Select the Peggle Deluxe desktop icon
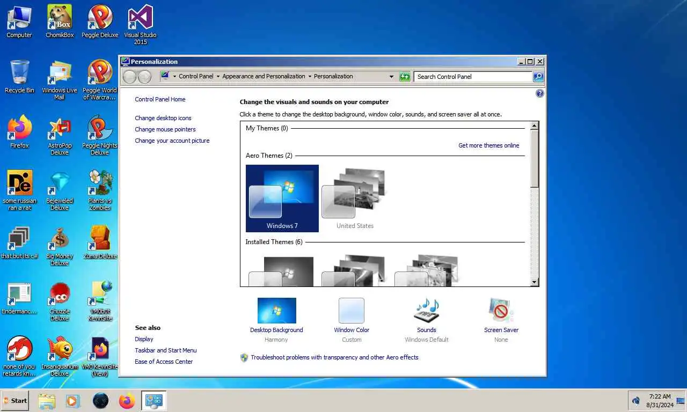This screenshot has width=687, height=412. [x=100, y=22]
